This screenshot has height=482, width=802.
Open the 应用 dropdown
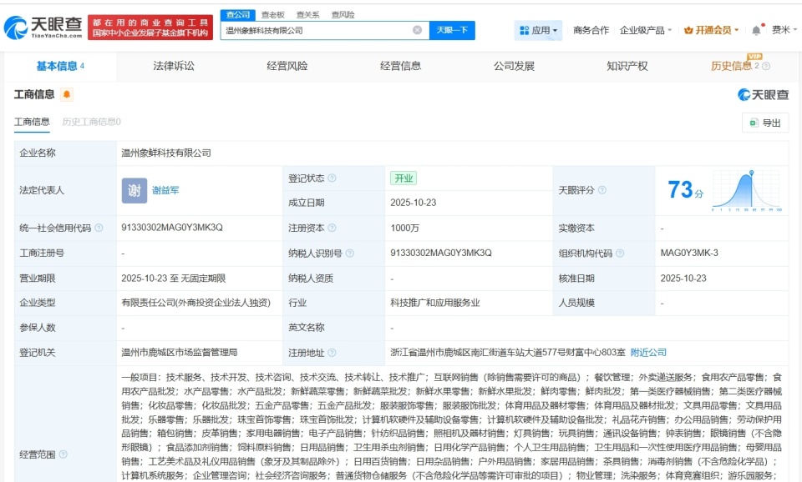537,28
